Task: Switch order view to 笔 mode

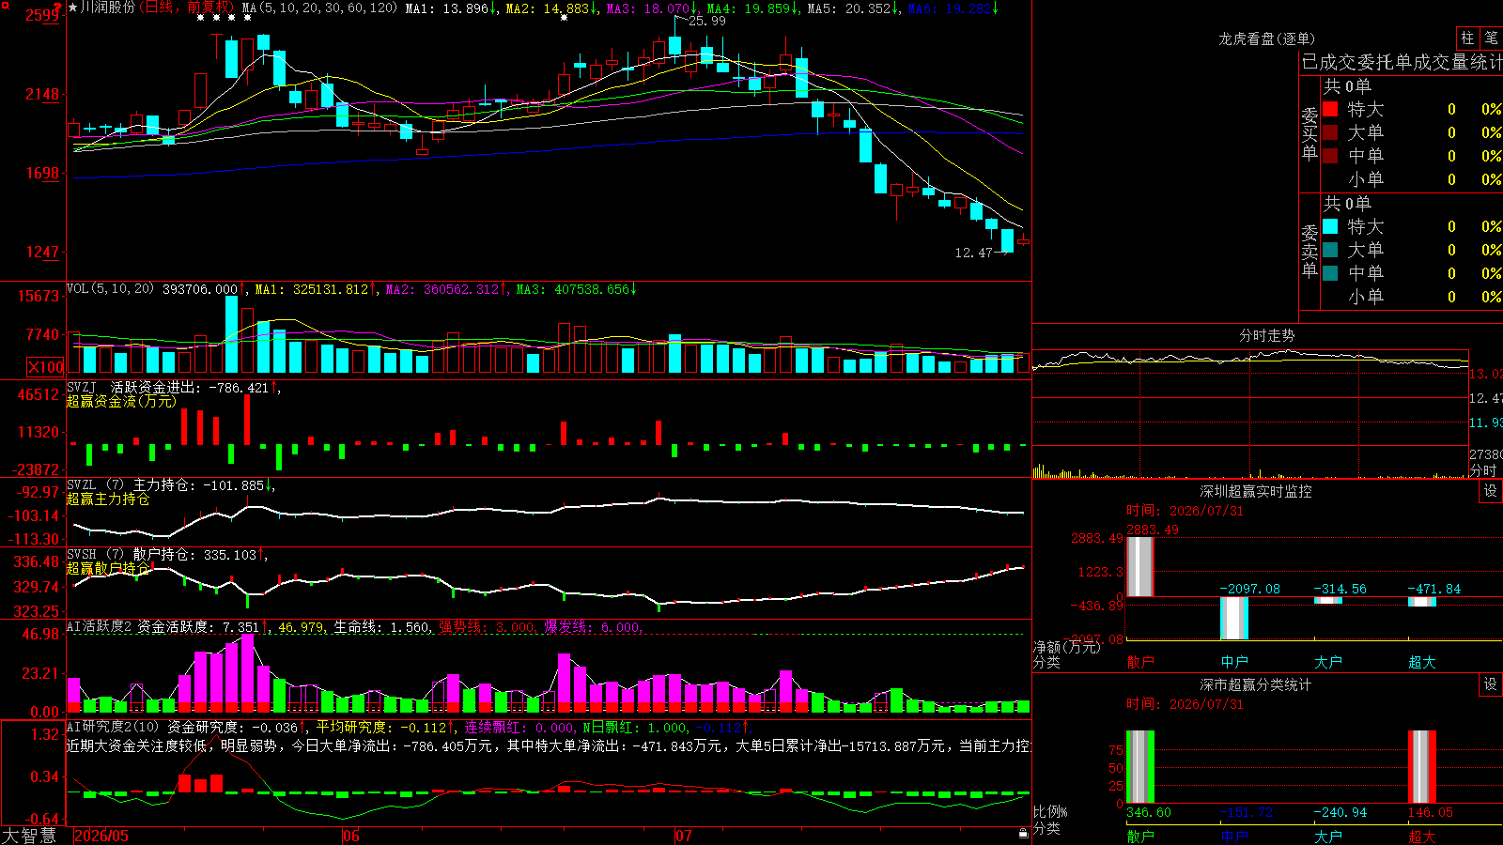Action: (x=1492, y=38)
